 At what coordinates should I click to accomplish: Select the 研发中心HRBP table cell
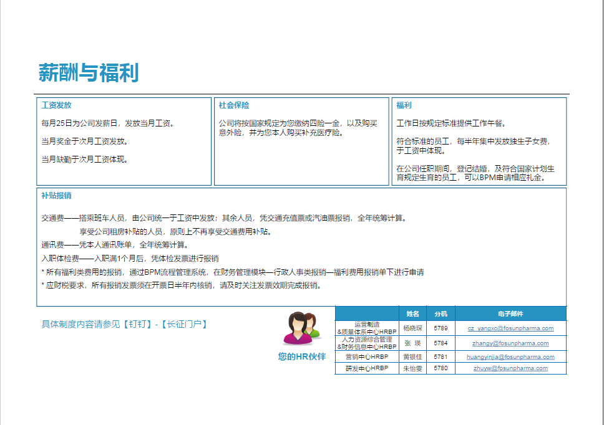coord(366,368)
